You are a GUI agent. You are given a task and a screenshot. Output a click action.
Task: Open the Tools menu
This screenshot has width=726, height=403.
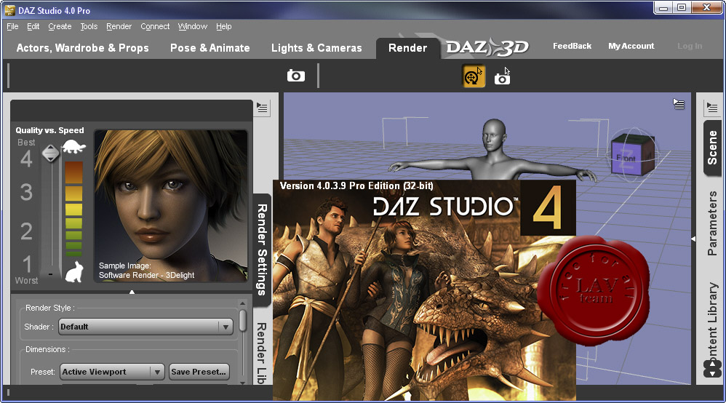tap(89, 26)
